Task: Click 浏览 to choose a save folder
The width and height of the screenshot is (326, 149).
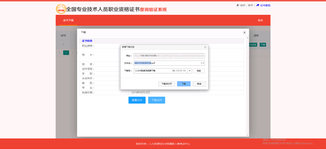Action: point(199,71)
